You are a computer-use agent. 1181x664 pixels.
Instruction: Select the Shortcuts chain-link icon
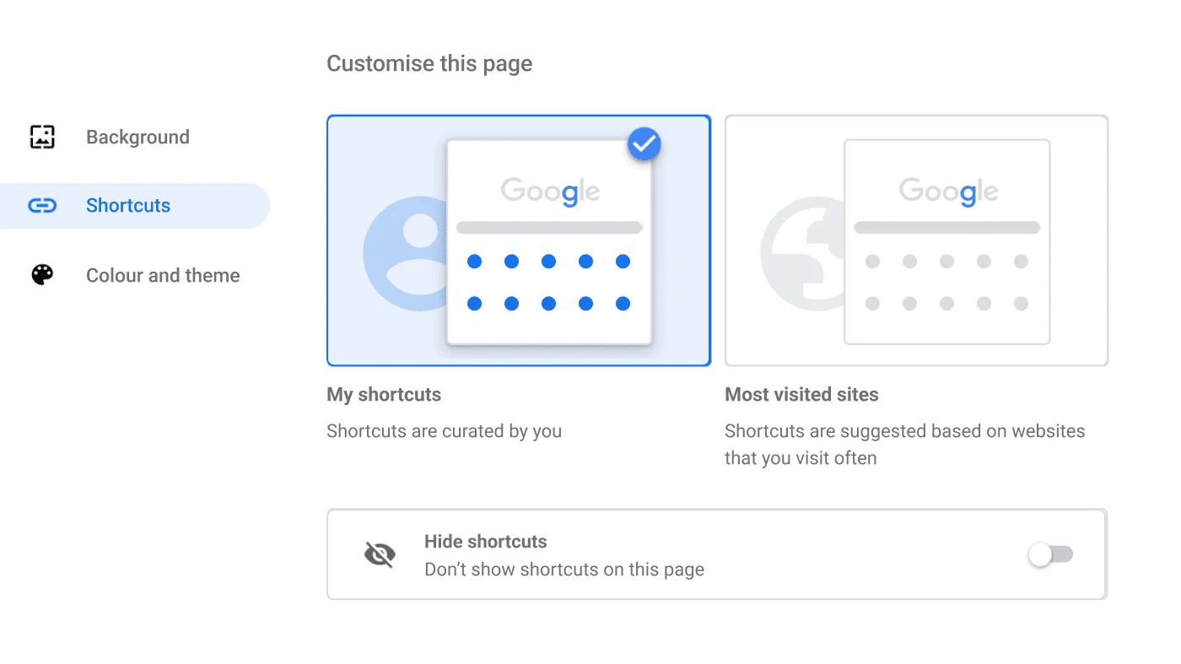(x=40, y=205)
